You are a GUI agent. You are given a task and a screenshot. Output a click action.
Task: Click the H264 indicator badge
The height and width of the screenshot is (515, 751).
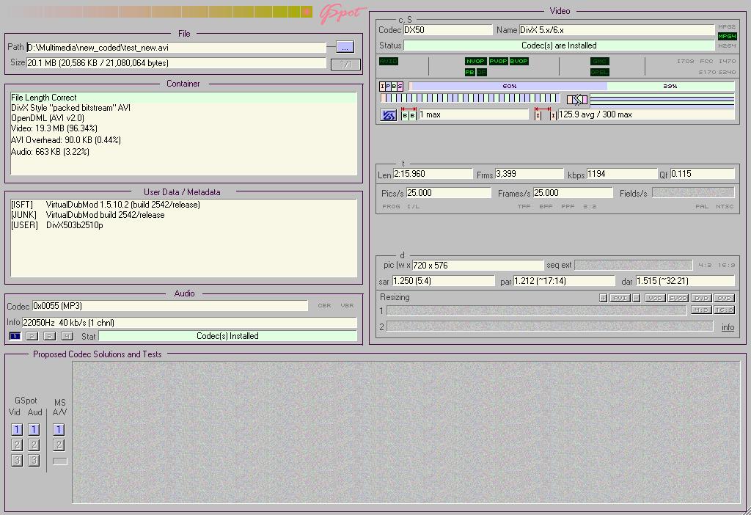point(727,45)
